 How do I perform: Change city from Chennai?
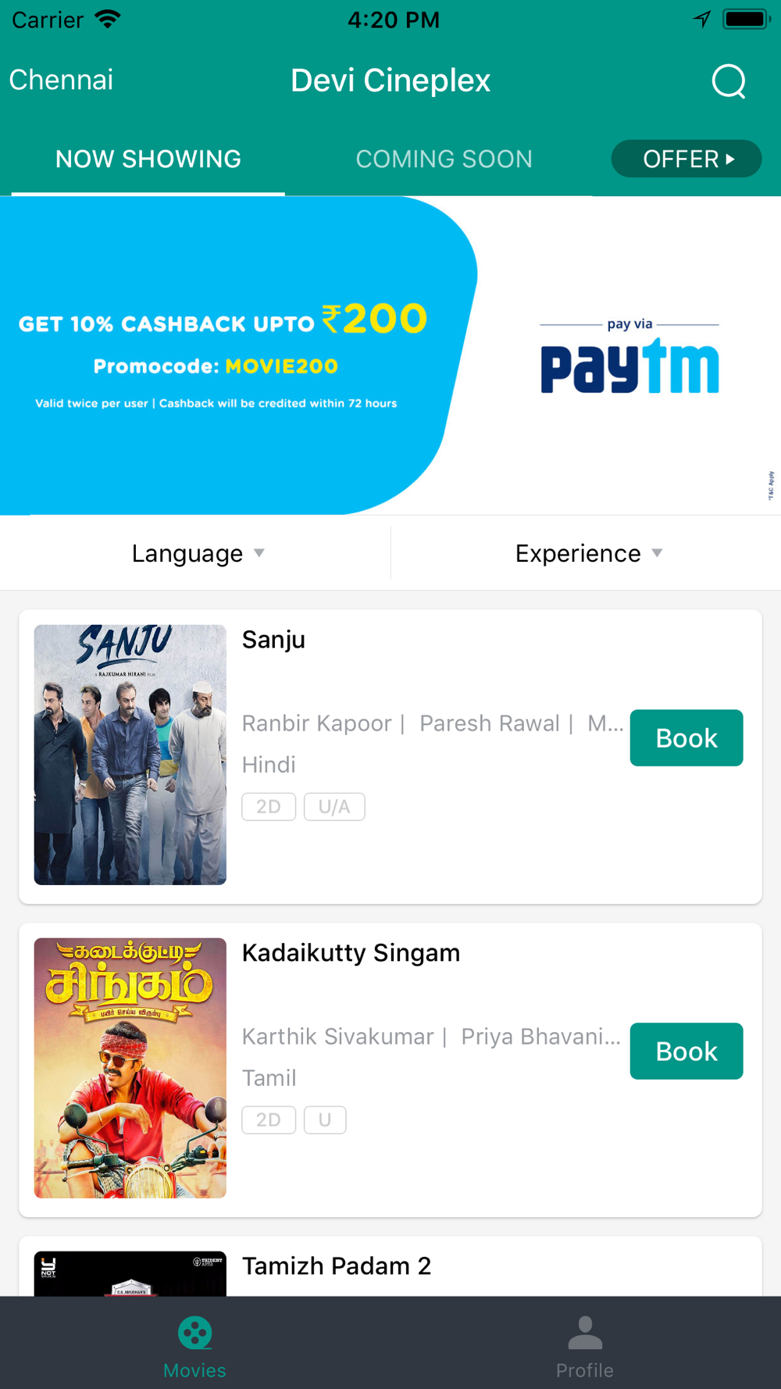pos(61,80)
